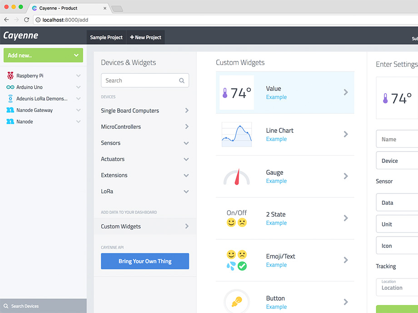Image resolution: width=418 pixels, height=313 pixels.
Task: Click the Icon settings field
Action: 397,246
